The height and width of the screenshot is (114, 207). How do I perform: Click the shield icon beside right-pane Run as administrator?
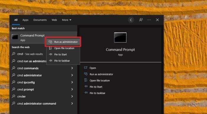(86, 74)
